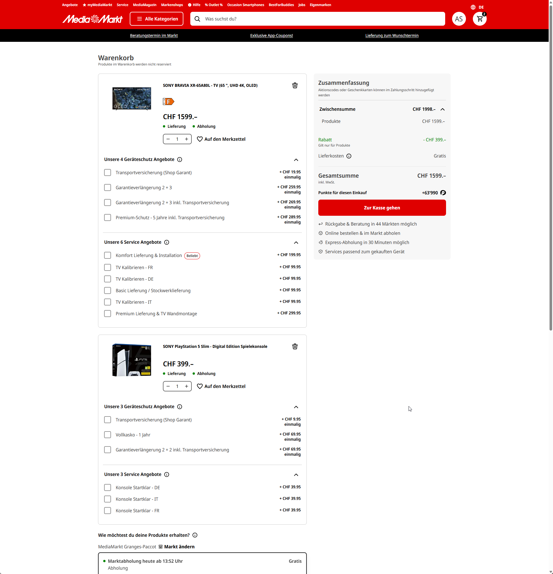
Task: Decrease PlayStation 5 quantity
Action: click(x=168, y=386)
